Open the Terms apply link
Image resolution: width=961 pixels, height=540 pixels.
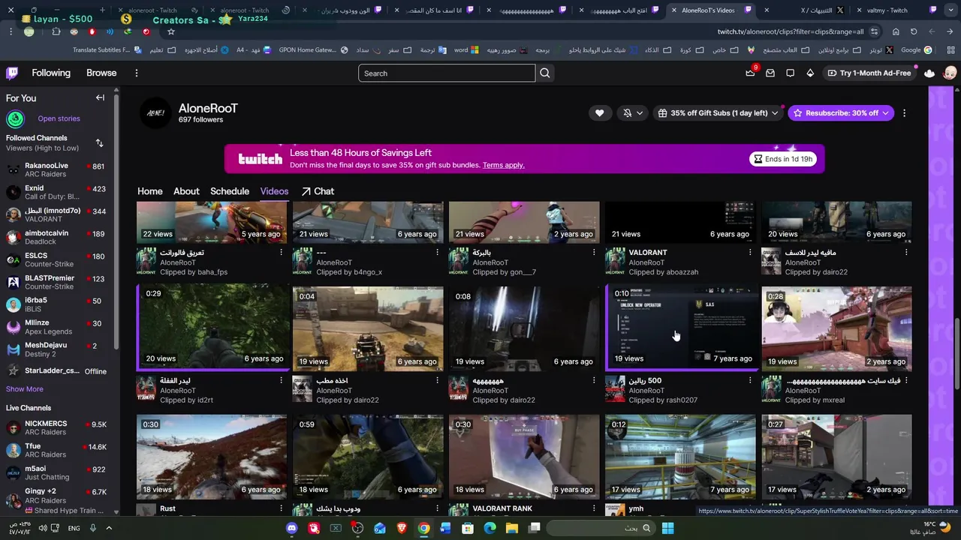(503, 165)
